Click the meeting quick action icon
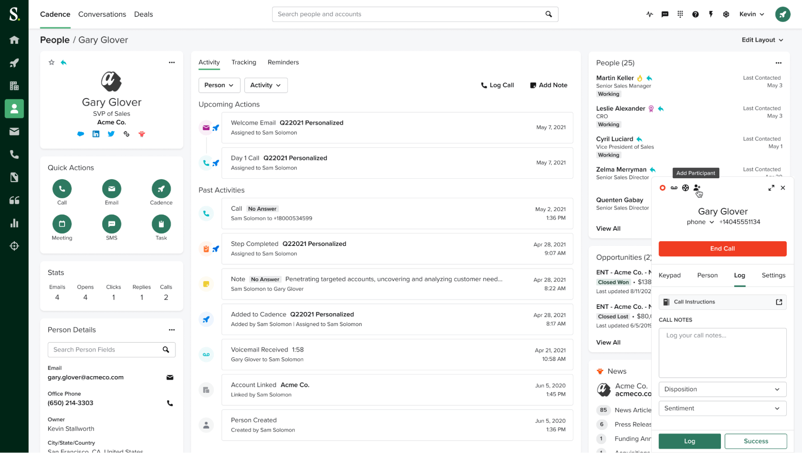The image size is (802, 453). click(62, 224)
